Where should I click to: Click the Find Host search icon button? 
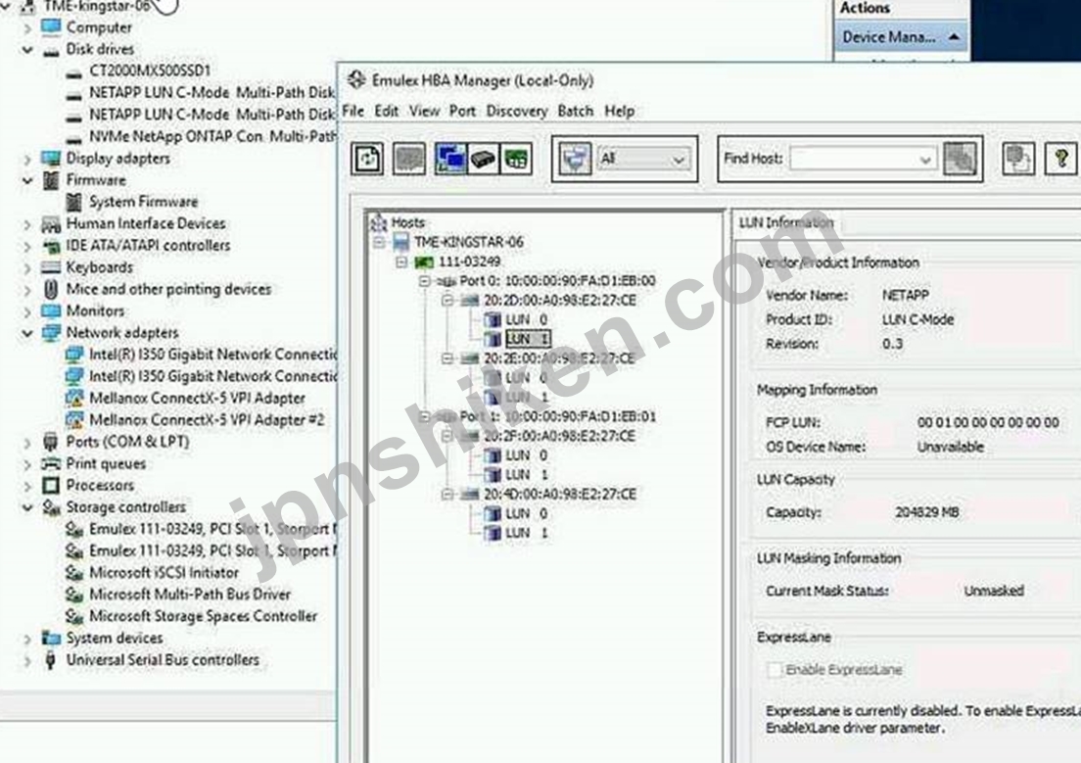[960, 159]
